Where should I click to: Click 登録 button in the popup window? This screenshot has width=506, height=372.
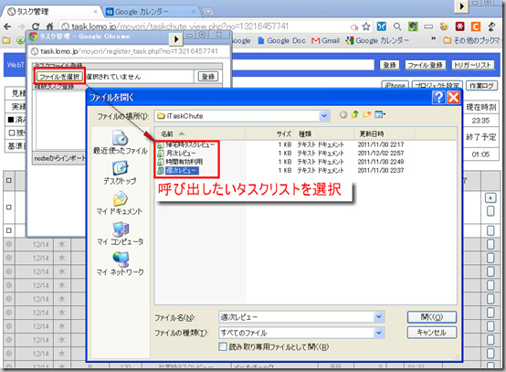coord(208,77)
